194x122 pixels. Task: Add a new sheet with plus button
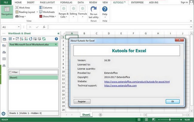tap(100, 115)
